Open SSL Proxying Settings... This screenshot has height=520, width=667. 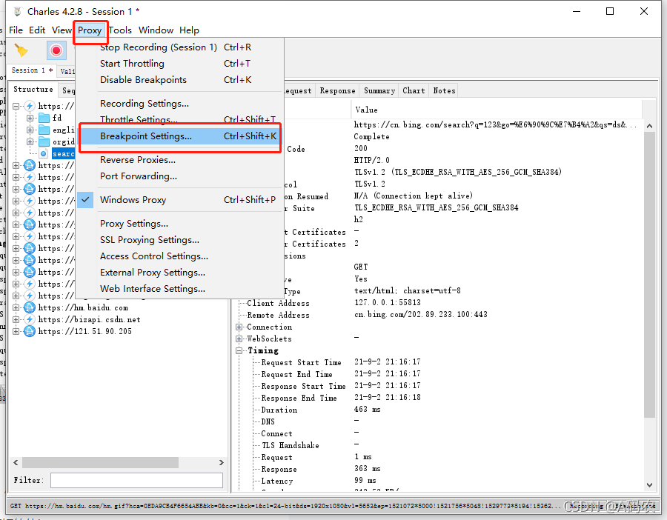coord(179,240)
